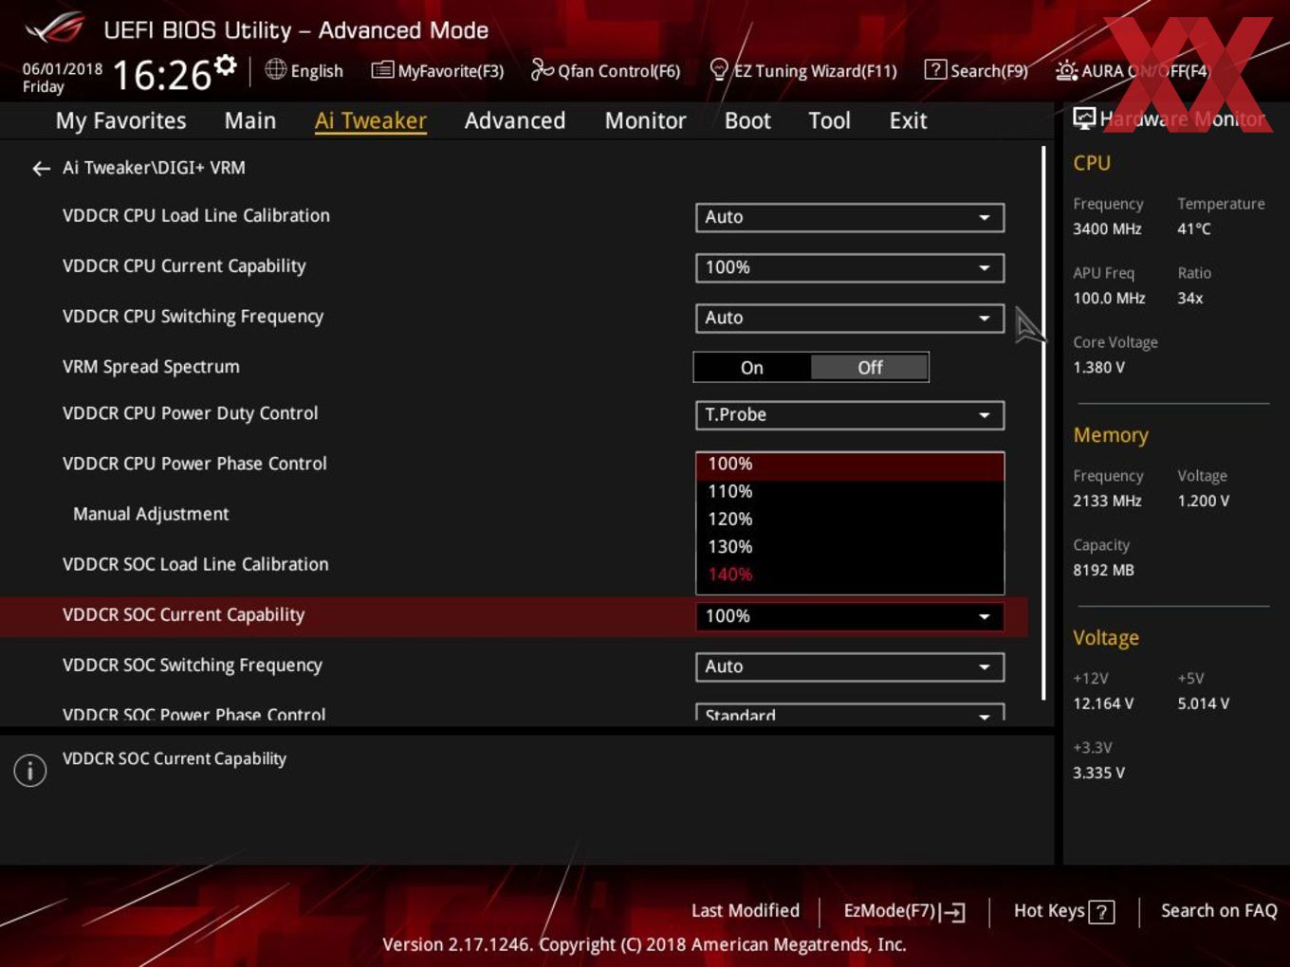Click ratio value 34x
The height and width of the screenshot is (967, 1290).
tap(1189, 299)
